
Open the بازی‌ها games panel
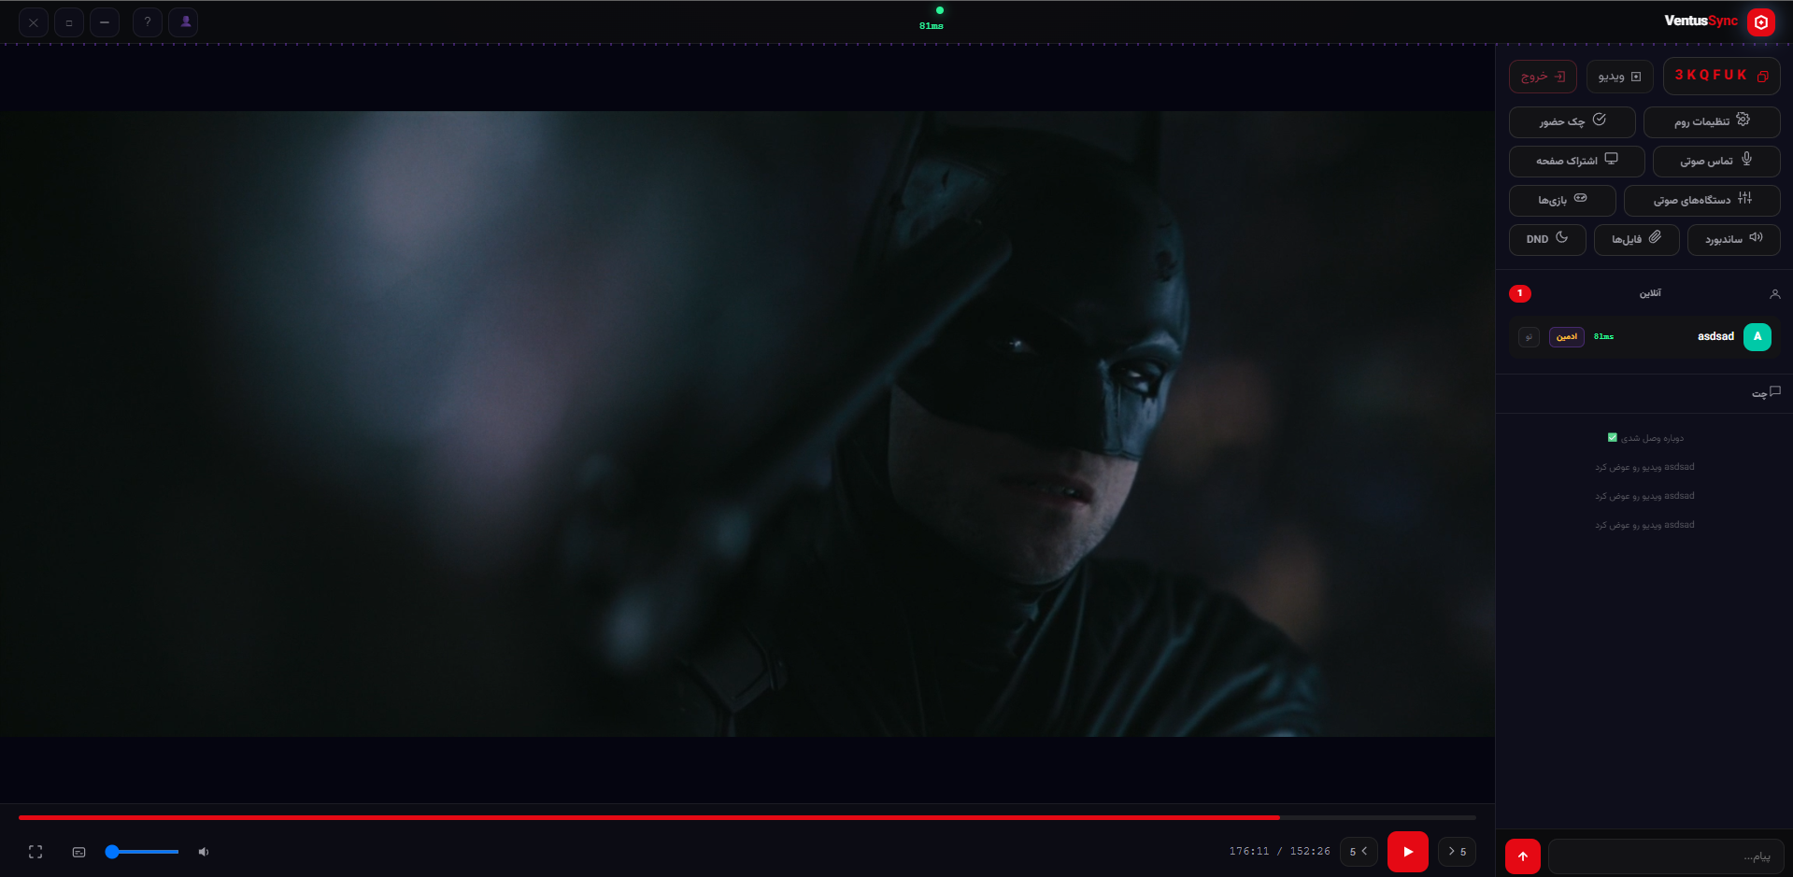(1562, 200)
